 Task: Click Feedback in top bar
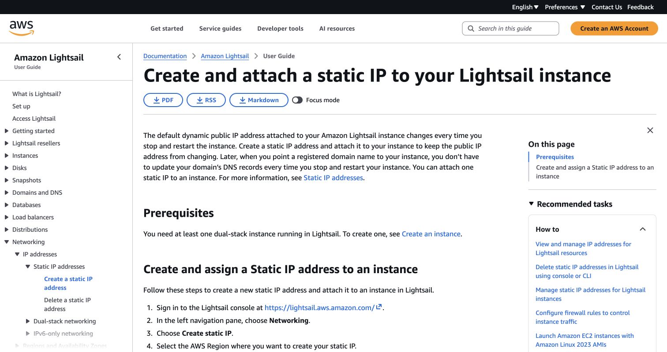tap(641, 7)
